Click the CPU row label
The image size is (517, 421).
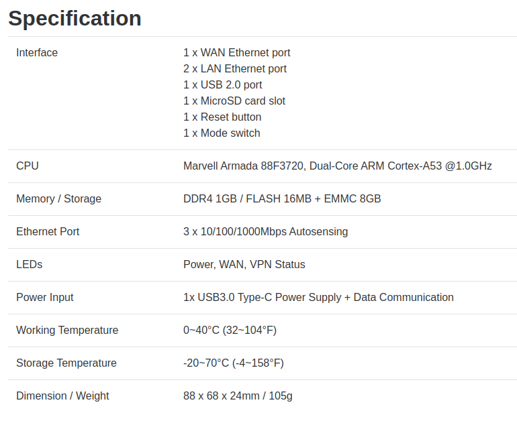(x=28, y=166)
